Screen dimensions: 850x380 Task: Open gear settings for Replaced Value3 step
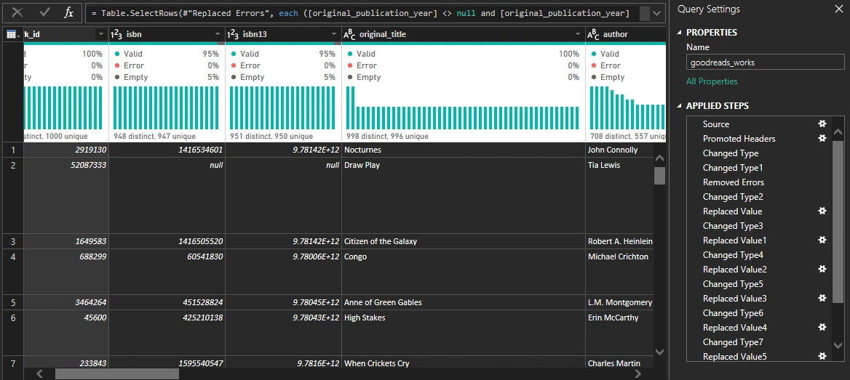822,299
